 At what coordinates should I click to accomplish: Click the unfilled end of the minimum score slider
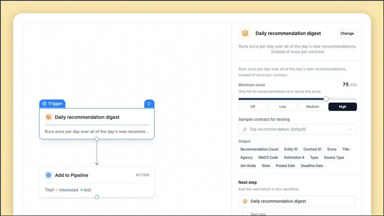point(342,99)
